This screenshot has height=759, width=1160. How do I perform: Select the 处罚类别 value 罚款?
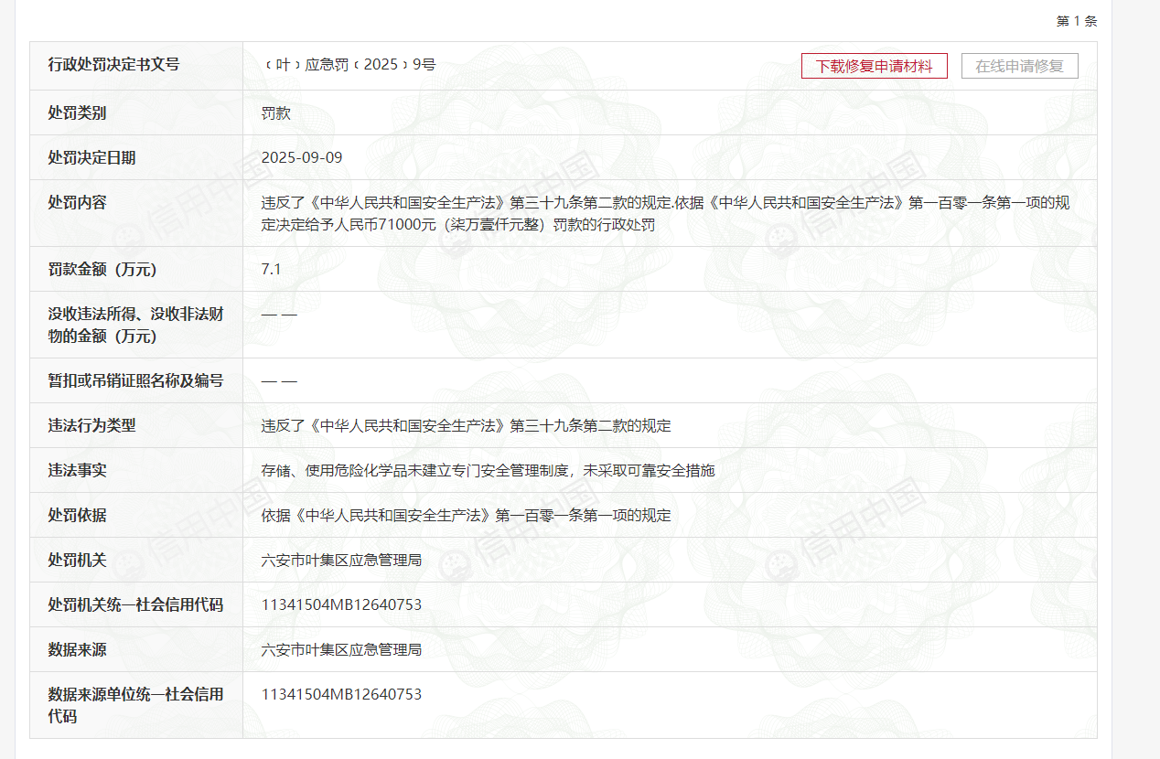(x=275, y=113)
